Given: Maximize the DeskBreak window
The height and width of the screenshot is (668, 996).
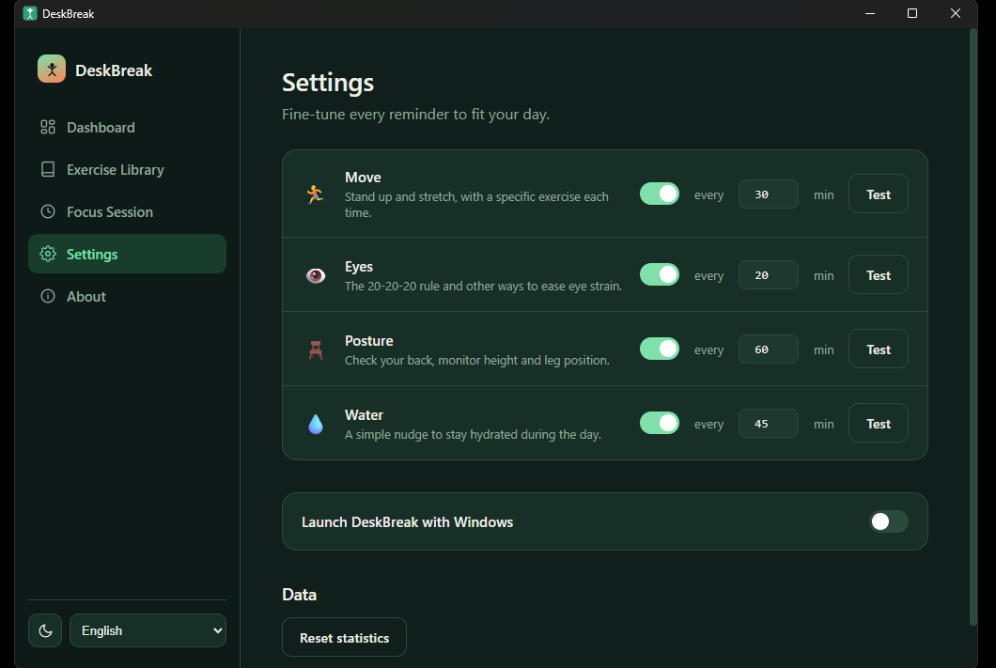Looking at the screenshot, I should tap(912, 13).
